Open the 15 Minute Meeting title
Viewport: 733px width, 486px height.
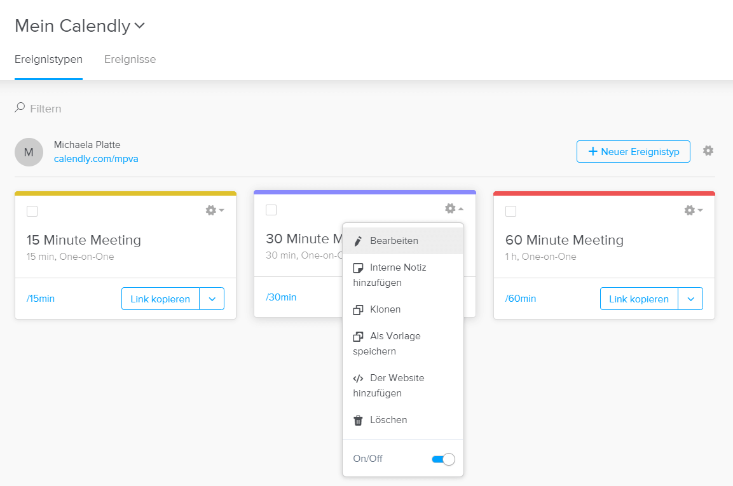click(84, 240)
